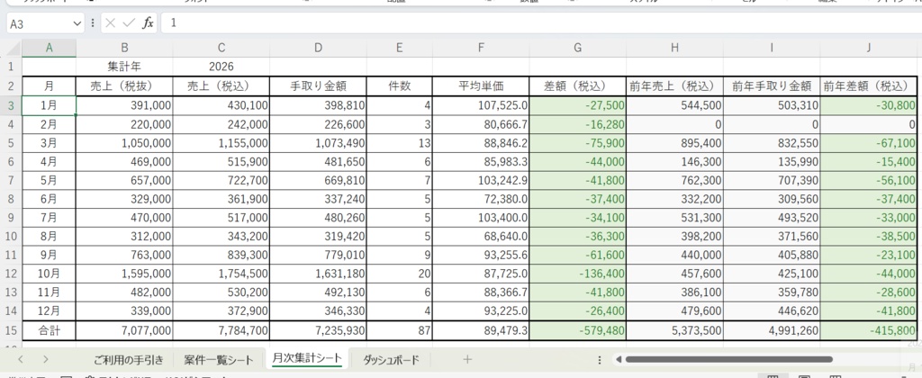Click the 合計 cell

click(49, 330)
